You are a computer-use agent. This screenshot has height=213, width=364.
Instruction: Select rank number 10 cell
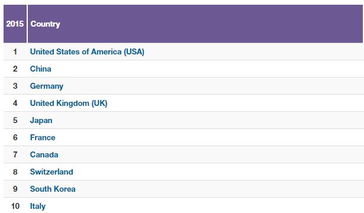pos(15,206)
